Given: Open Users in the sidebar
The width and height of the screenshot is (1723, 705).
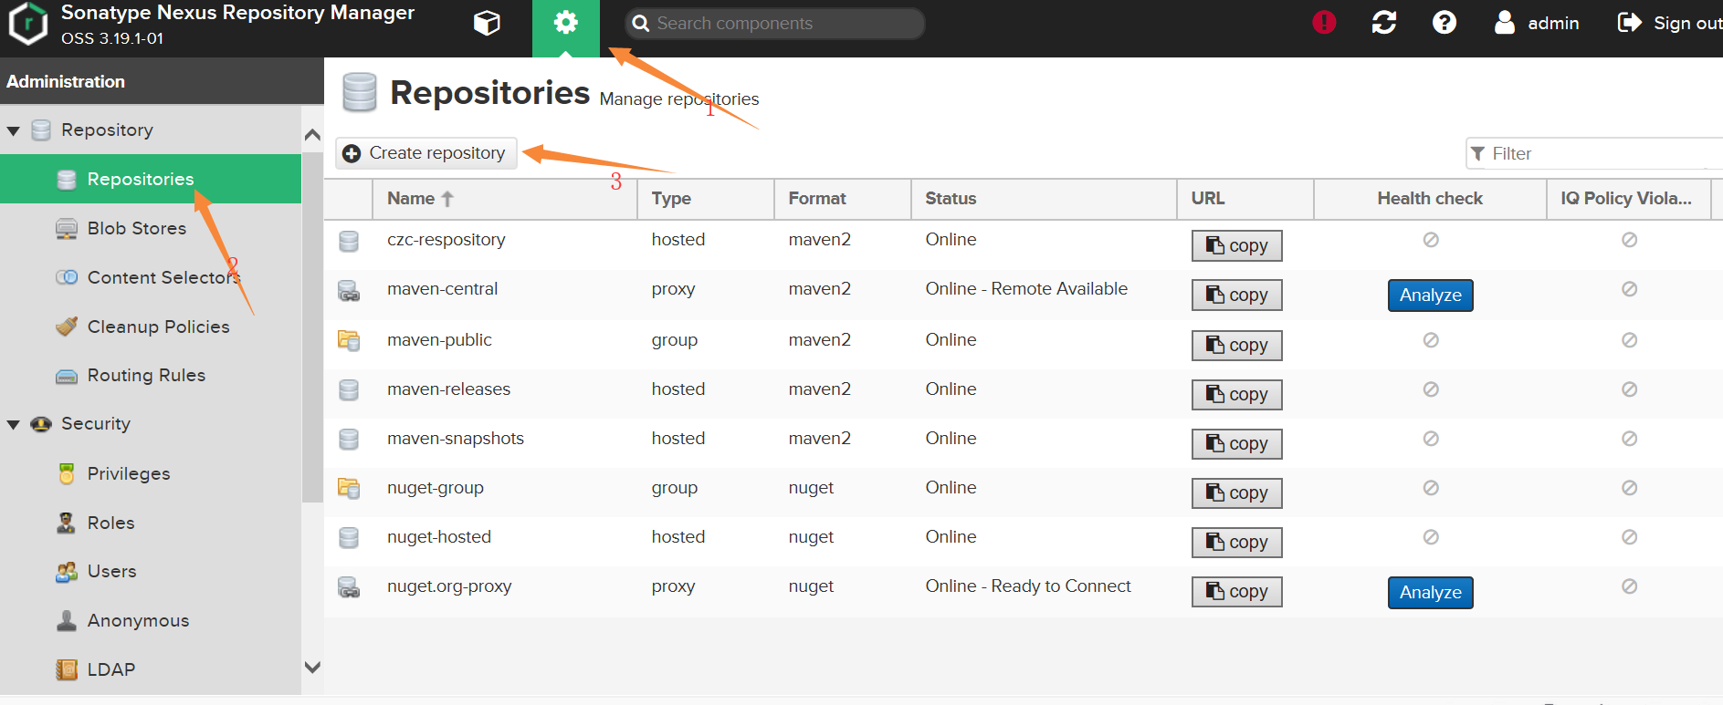Looking at the screenshot, I should (x=151, y=571).
